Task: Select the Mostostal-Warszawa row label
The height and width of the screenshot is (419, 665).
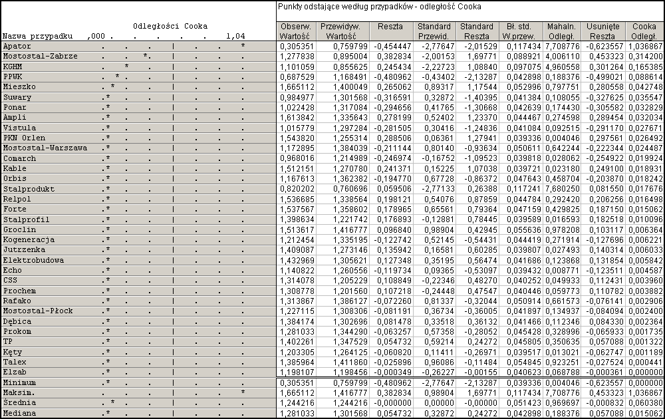Action: (x=45, y=148)
